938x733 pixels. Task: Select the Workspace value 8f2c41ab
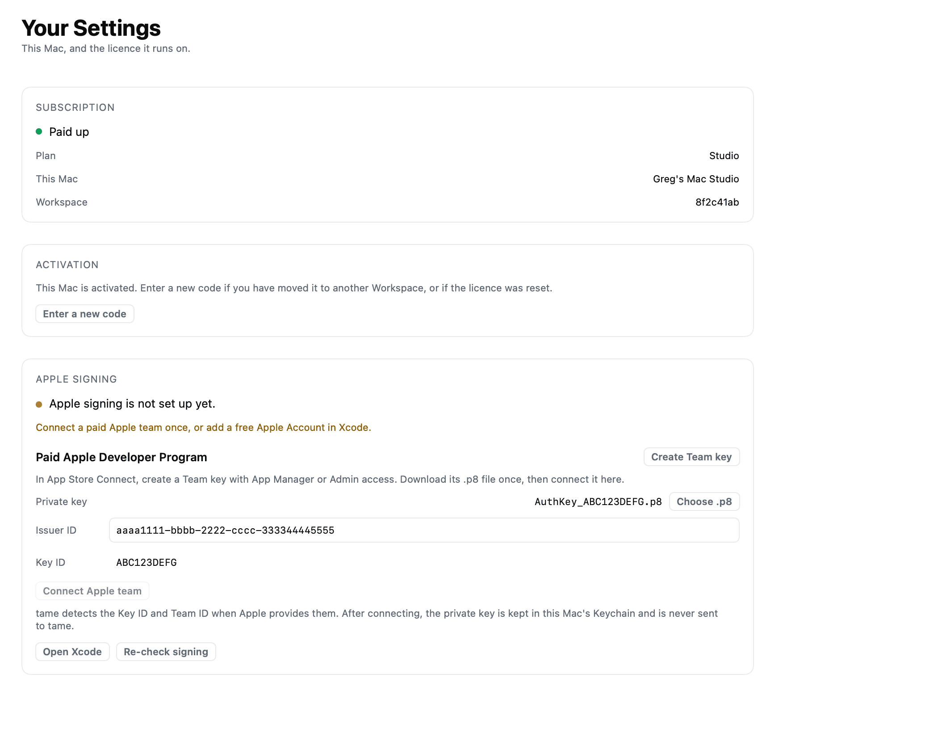click(x=717, y=202)
